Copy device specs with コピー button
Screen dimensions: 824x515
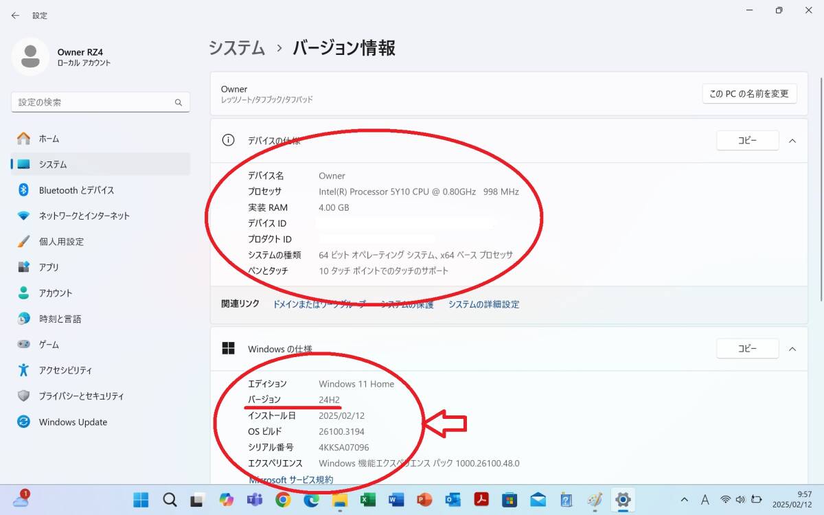click(747, 141)
